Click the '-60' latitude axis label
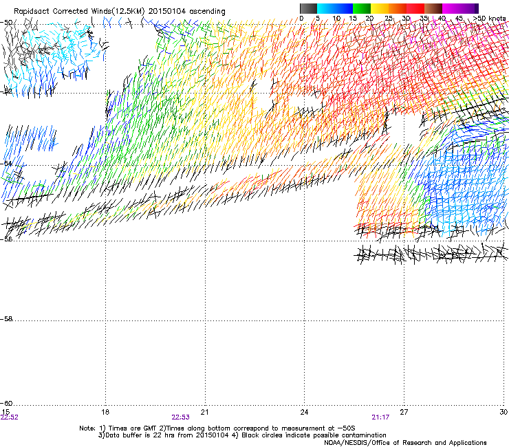The image size is (509, 447). (6, 403)
